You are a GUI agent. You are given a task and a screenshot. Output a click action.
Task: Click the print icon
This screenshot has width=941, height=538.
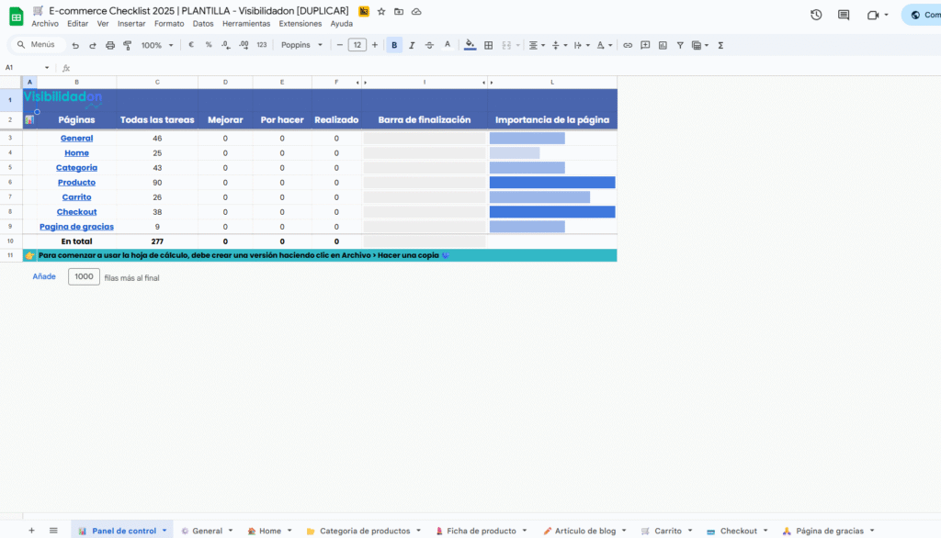[110, 45]
